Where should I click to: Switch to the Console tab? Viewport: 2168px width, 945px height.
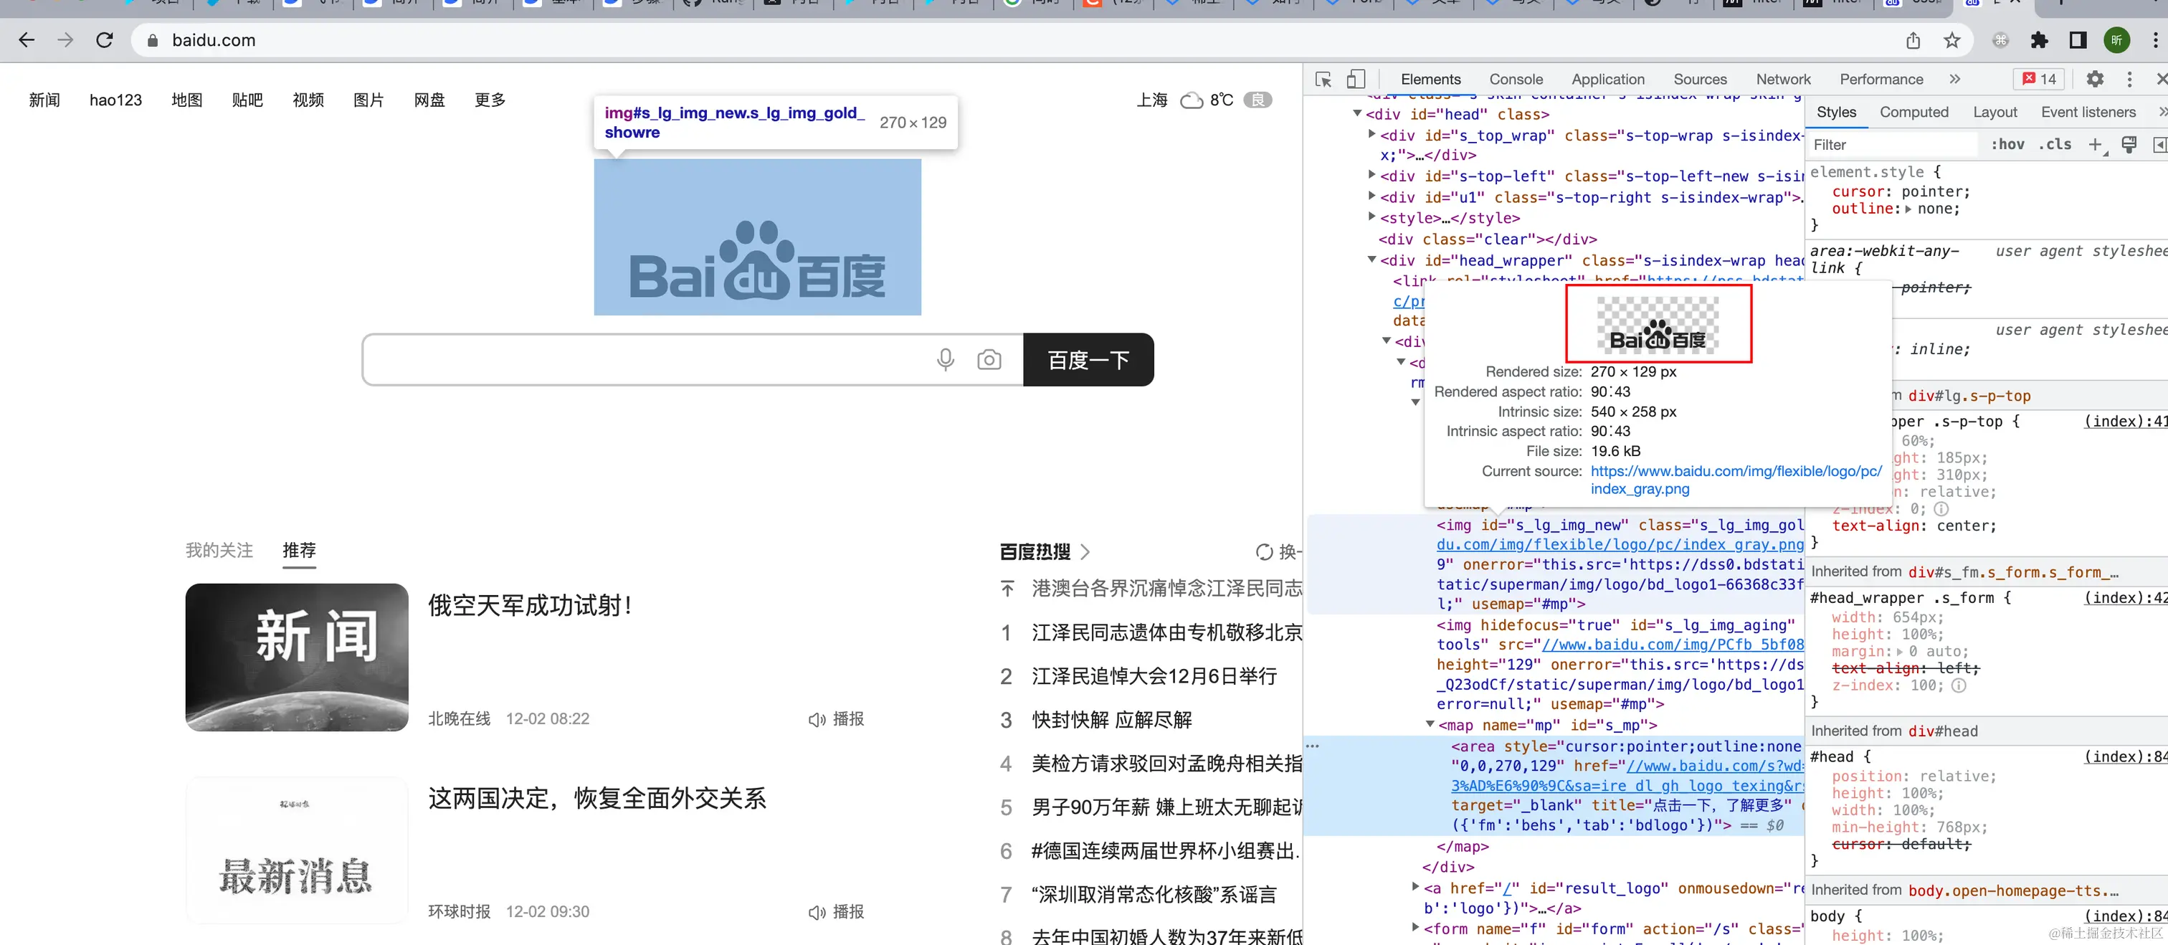click(1516, 79)
